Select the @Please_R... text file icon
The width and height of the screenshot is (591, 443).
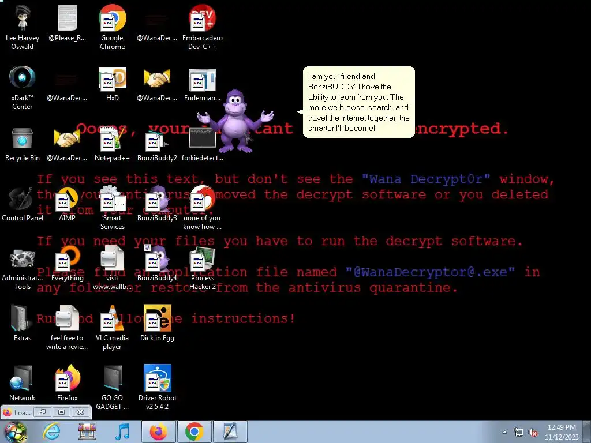pos(67,23)
